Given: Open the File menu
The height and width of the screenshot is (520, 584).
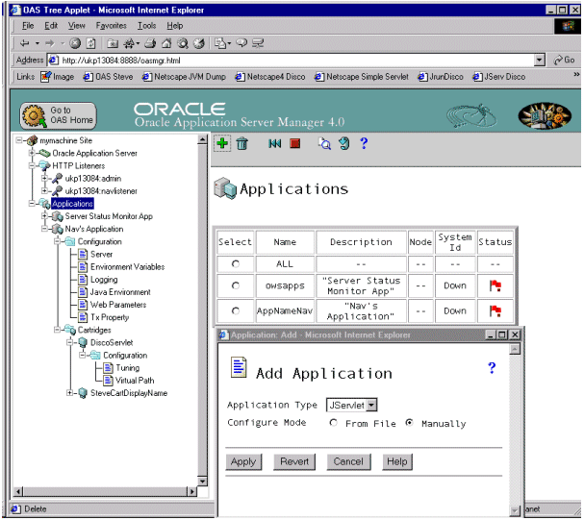Looking at the screenshot, I should click(x=28, y=26).
